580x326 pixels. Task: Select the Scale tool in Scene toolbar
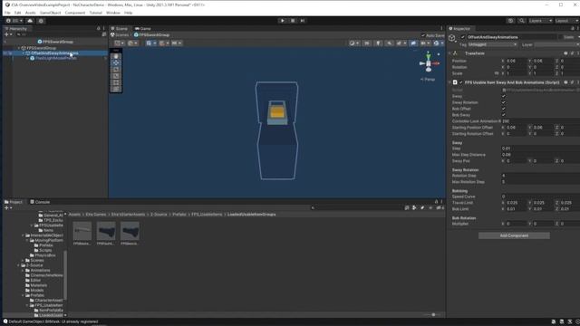[x=116, y=76]
